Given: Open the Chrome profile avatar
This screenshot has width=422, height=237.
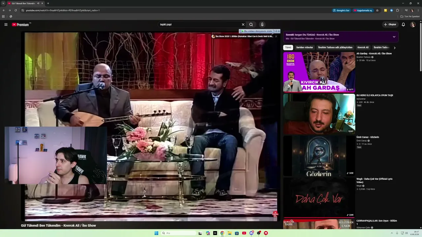Looking at the screenshot, I should point(412,10).
